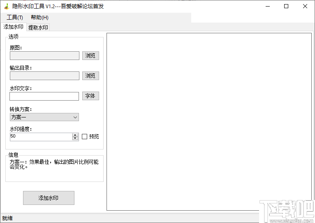
Task: Close the 隐形水印工具 window
Action: [x=305, y=6]
